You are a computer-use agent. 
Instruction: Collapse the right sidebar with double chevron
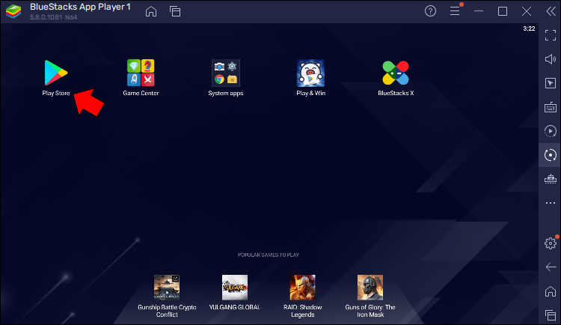(x=550, y=11)
